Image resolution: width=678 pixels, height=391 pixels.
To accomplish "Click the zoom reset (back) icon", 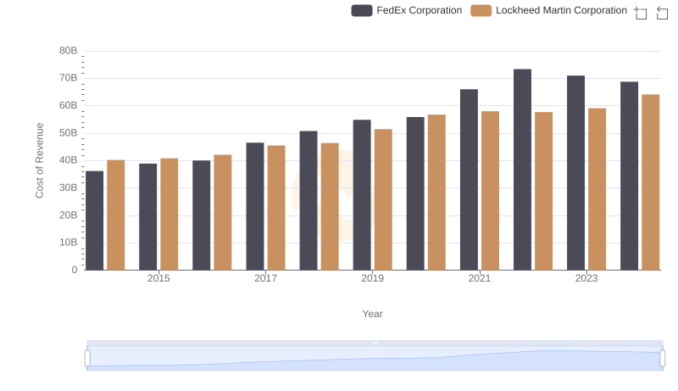I will tap(662, 13).
